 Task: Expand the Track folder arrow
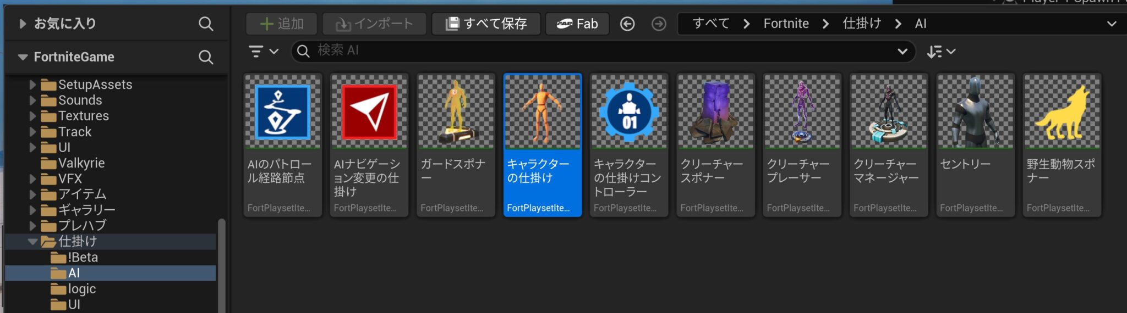click(x=32, y=132)
